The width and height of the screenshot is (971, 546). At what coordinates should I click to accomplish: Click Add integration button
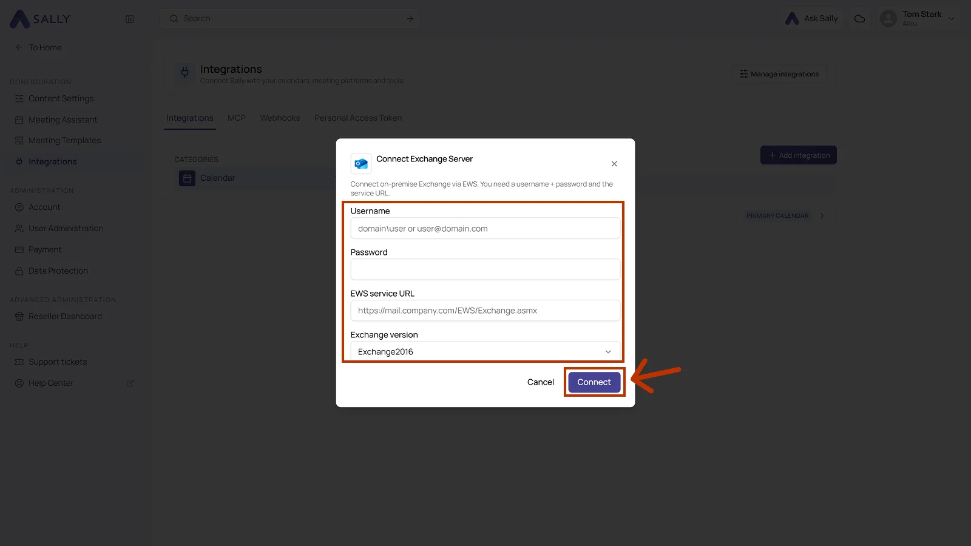pyautogui.click(x=799, y=155)
